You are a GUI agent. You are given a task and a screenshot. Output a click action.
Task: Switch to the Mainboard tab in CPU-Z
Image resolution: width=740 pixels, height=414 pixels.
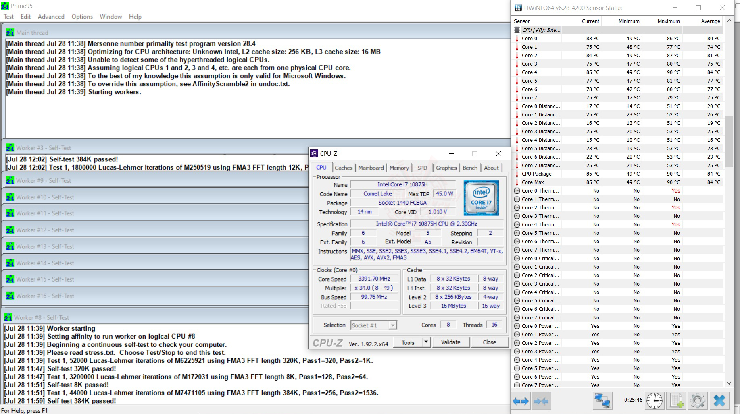[371, 168]
